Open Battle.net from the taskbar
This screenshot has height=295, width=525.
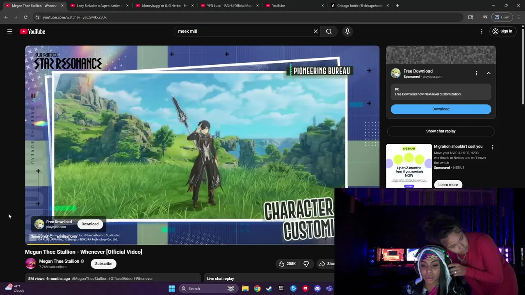point(293,288)
